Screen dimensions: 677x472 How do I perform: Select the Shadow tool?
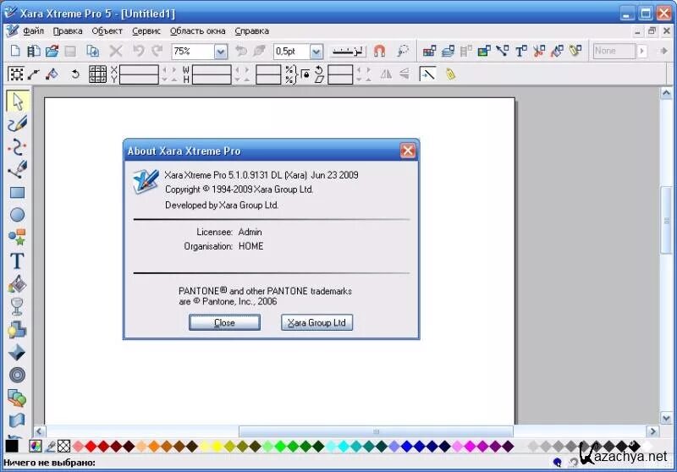click(17, 330)
